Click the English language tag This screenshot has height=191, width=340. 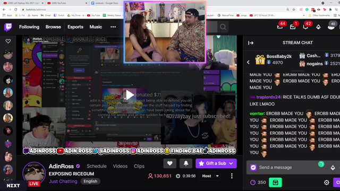pyautogui.click(x=90, y=181)
